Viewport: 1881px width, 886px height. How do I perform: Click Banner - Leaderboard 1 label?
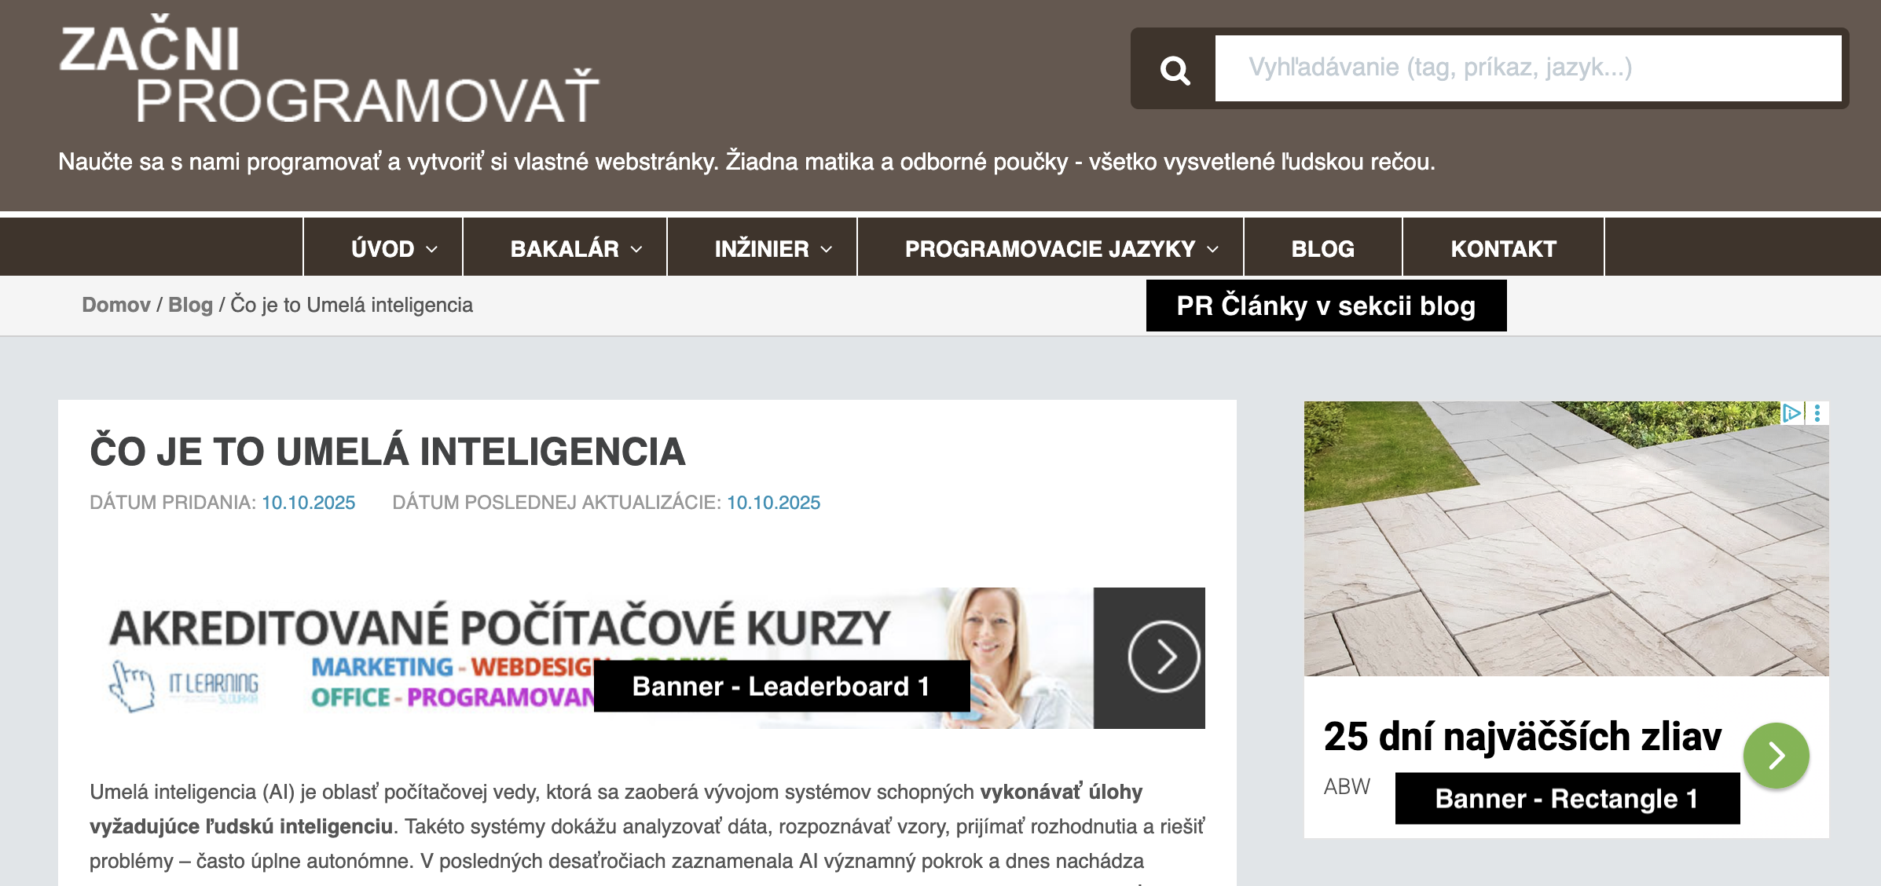pos(781,686)
